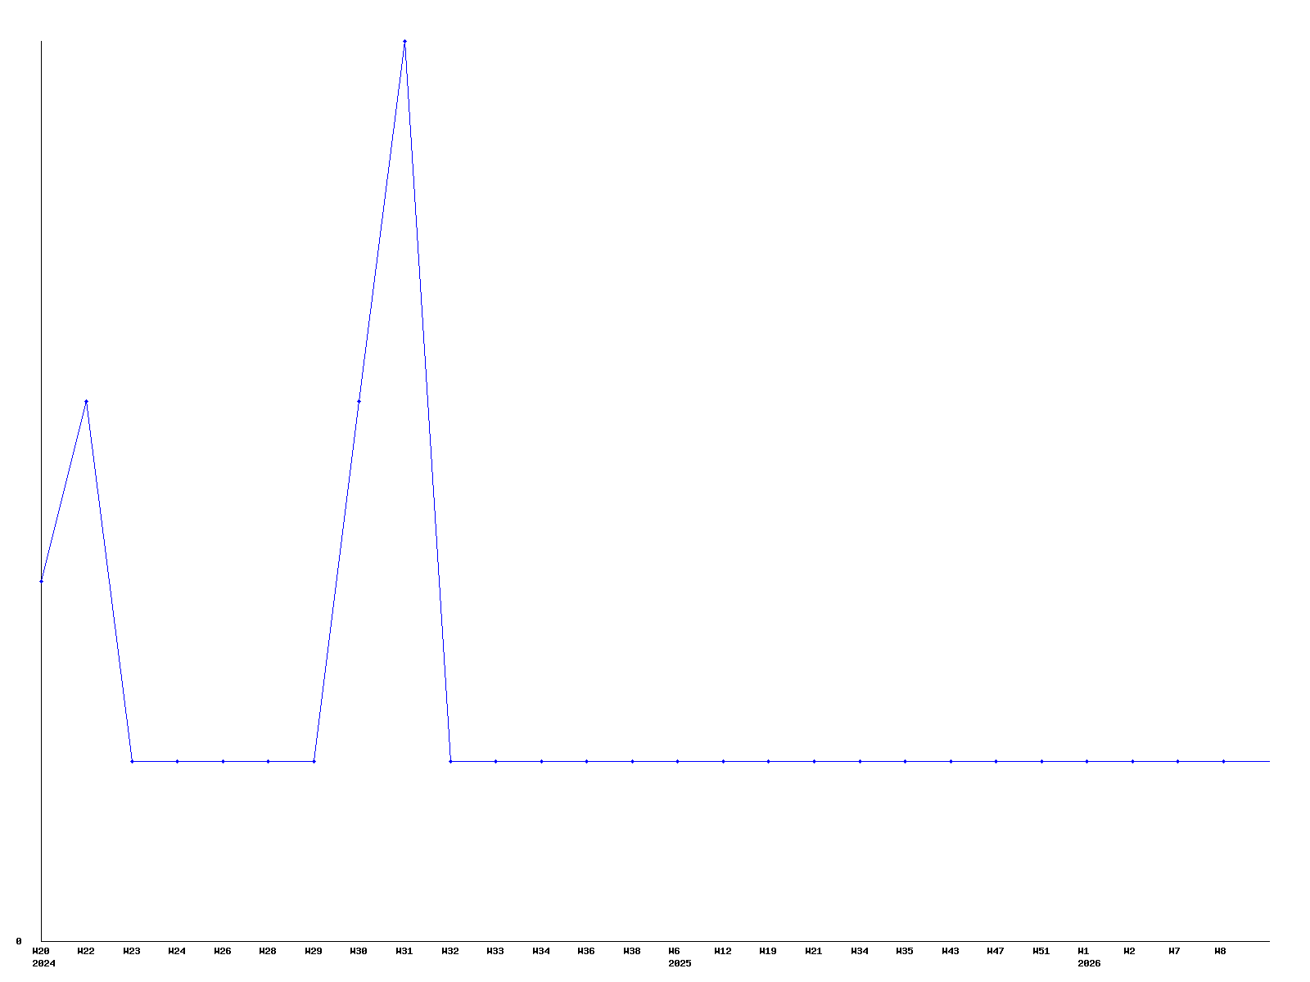The height and width of the screenshot is (982, 1310).
Task: Select the W31 axis label
Action: pyautogui.click(x=404, y=951)
